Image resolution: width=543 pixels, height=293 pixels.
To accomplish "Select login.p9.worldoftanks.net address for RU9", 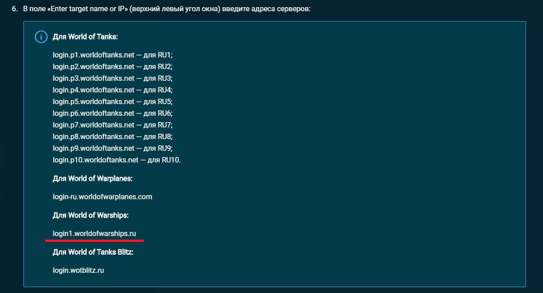I will (x=94, y=148).
